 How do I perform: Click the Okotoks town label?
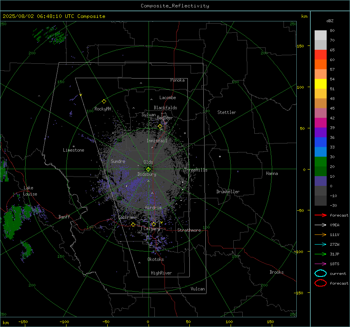[x=156, y=259]
